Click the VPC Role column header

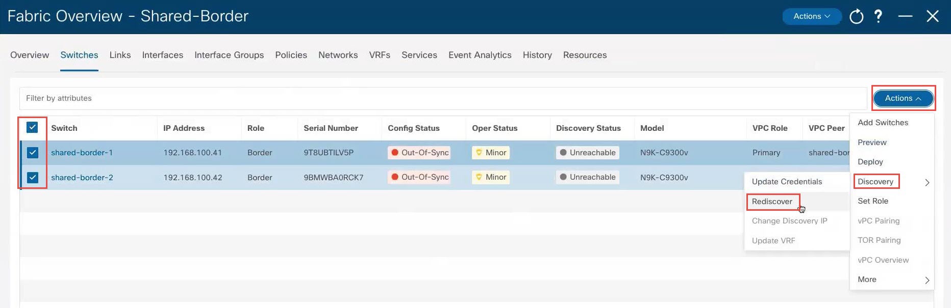(769, 128)
